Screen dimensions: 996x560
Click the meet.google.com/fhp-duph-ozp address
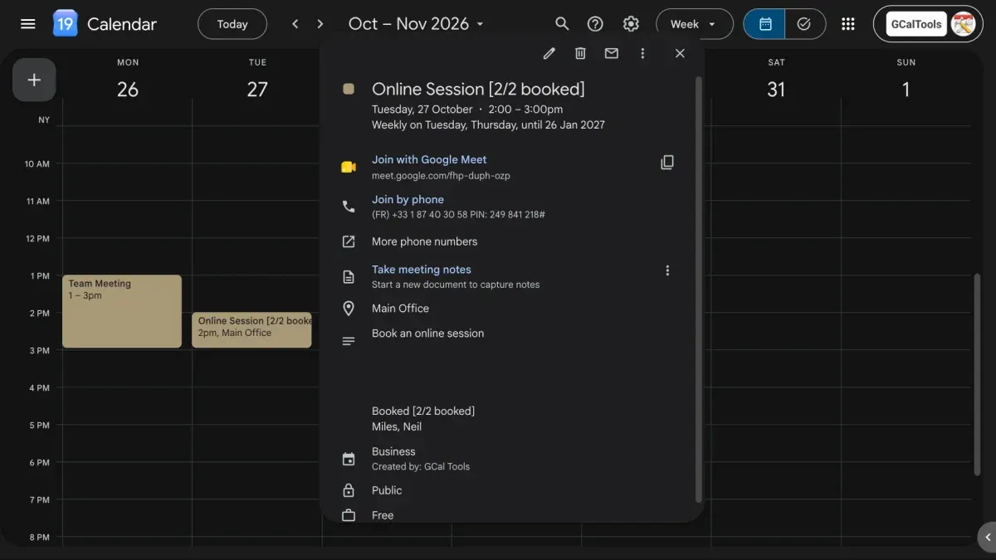(x=441, y=176)
